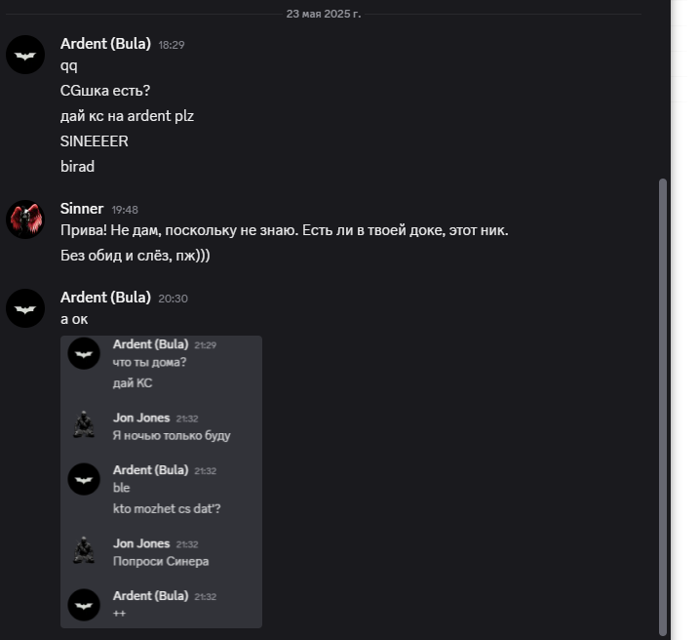Click the 19:48 timestamp on Sinner's message
This screenshot has width=699, height=640.
pyautogui.click(x=125, y=210)
